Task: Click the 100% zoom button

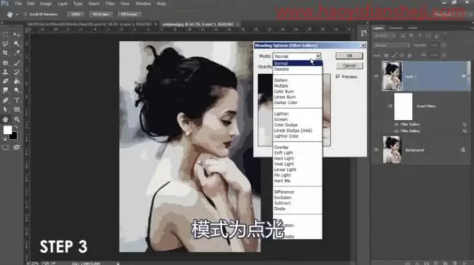Action: (75, 14)
